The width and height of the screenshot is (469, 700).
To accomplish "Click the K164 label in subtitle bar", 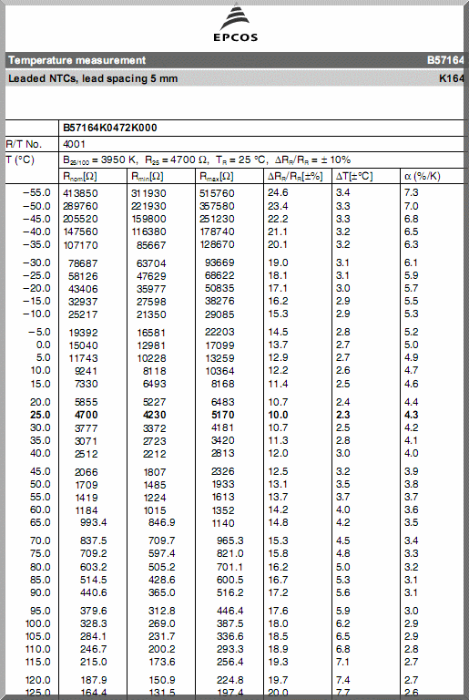I will point(451,78).
